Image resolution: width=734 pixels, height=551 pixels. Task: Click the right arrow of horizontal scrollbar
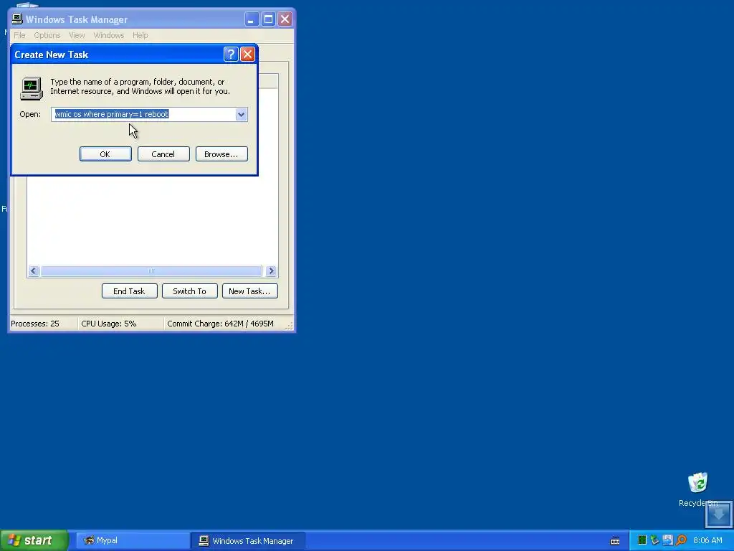point(271,270)
